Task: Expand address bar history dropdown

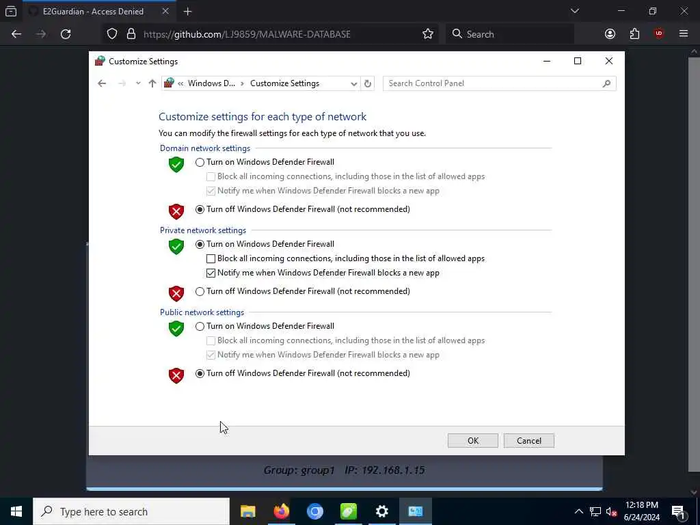Action: (x=353, y=83)
